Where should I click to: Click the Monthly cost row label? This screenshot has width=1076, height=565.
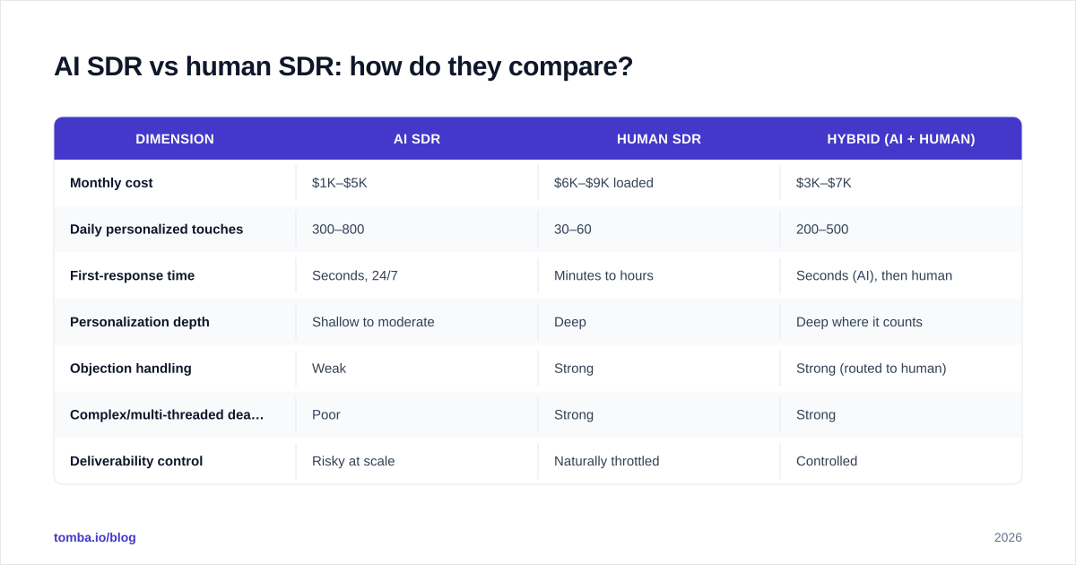tap(111, 183)
